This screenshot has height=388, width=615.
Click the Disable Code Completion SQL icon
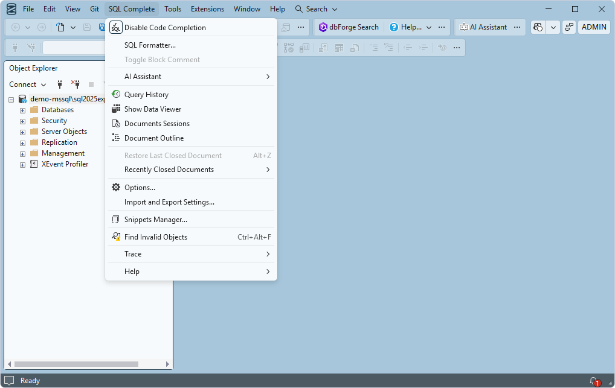[x=116, y=27]
